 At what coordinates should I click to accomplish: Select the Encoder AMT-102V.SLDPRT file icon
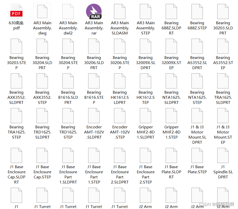94,116
